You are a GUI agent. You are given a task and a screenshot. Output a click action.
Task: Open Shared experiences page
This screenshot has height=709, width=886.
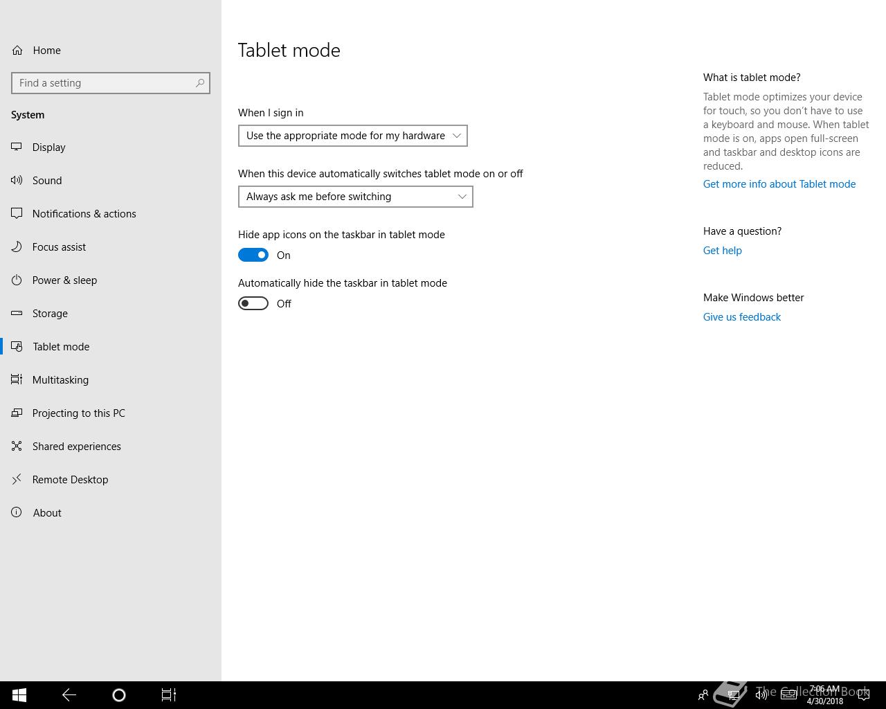tap(111, 446)
